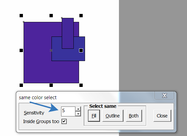
Task: Click the X center marker of selection
Action: click(x=51, y=50)
